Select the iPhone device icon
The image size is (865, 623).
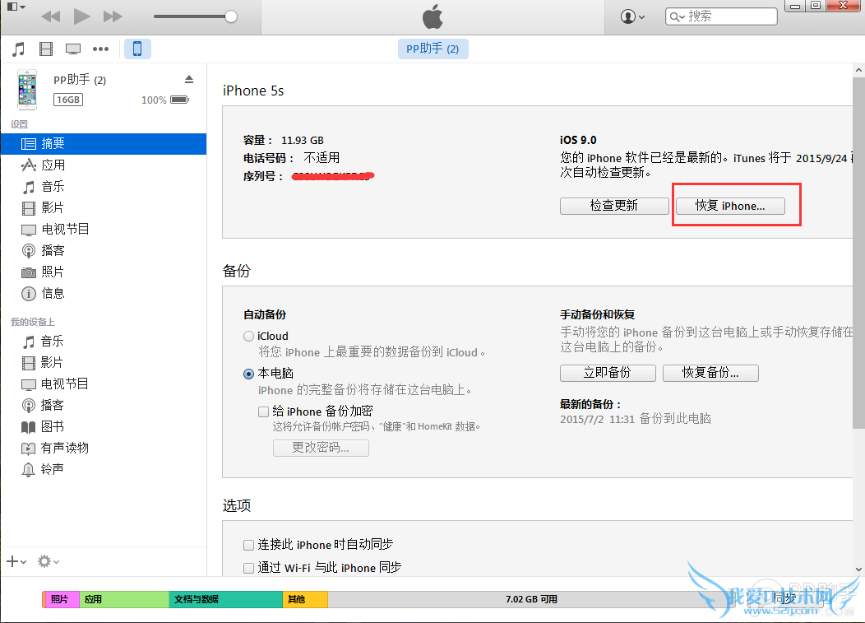point(137,49)
